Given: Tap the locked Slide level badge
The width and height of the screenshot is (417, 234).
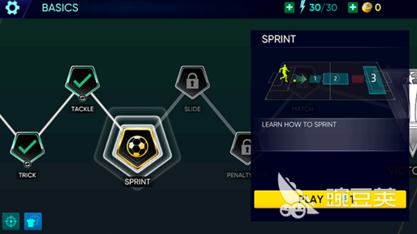Looking at the screenshot, I should 192,81.
